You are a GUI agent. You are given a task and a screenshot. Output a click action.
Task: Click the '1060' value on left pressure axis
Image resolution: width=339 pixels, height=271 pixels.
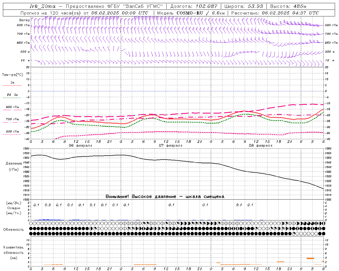coord(26,148)
